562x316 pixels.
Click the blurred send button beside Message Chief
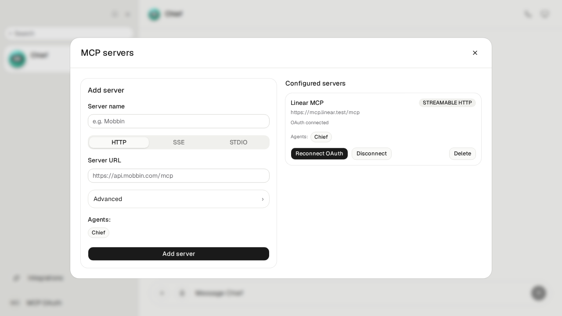(x=538, y=293)
